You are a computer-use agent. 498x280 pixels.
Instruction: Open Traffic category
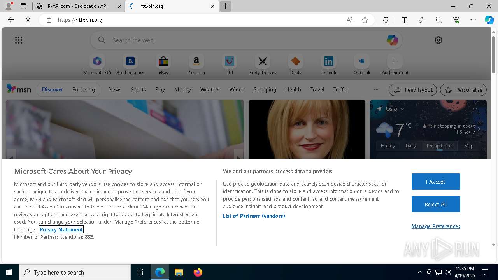point(340,89)
